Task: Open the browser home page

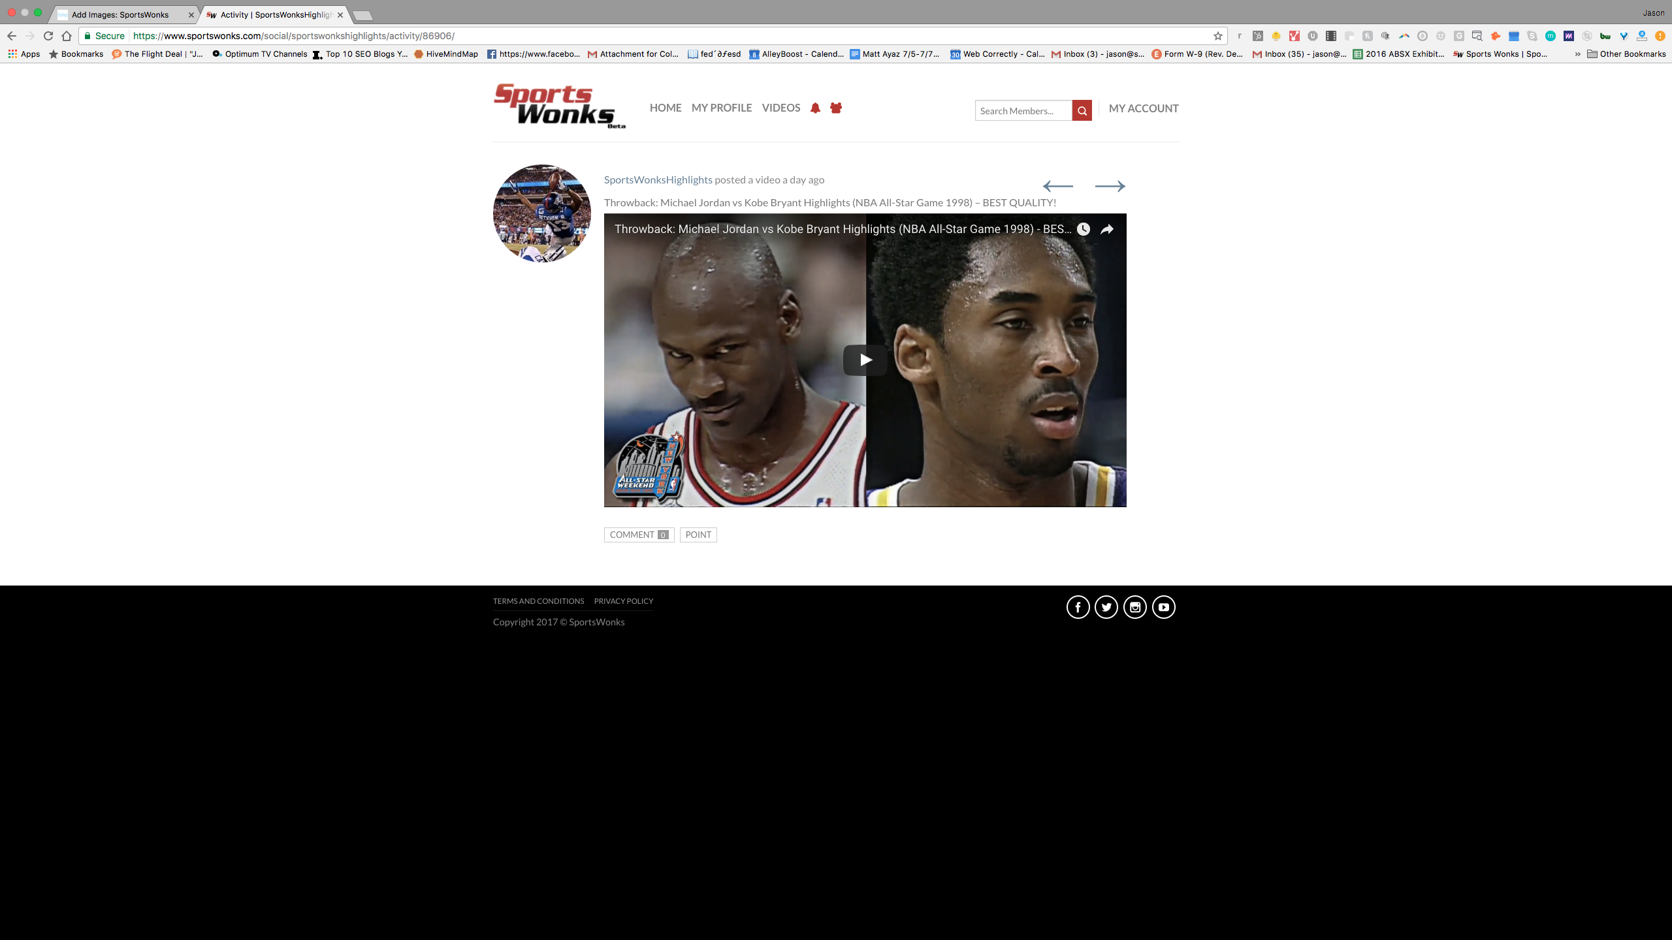Action: 67,36
